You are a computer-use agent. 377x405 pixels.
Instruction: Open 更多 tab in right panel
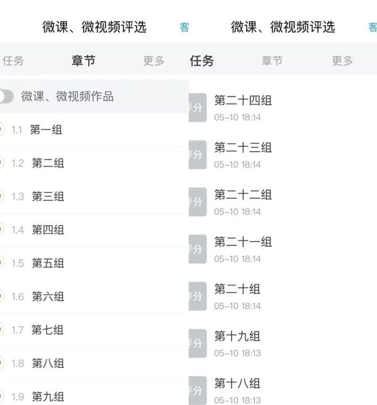[x=342, y=61]
